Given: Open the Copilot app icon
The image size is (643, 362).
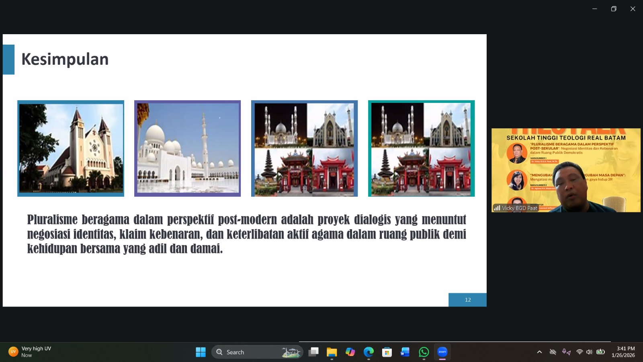Looking at the screenshot, I should (x=350, y=352).
